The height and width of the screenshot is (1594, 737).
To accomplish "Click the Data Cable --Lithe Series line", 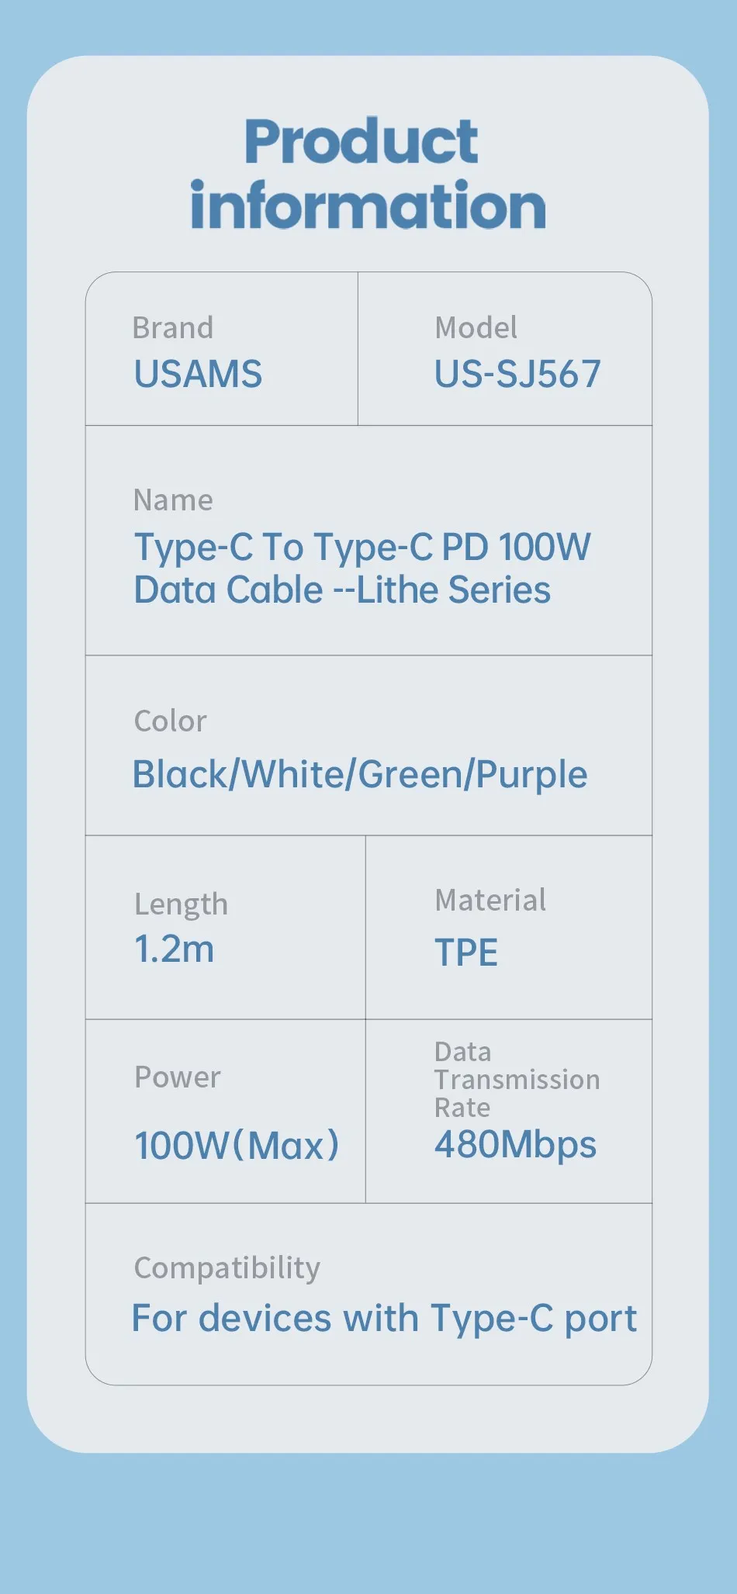I will click(x=342, y=590).
